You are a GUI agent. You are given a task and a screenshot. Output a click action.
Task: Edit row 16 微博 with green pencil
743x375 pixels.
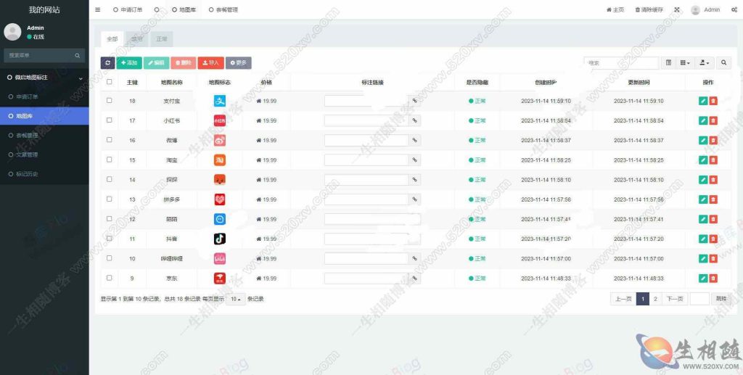click(703, 140)
